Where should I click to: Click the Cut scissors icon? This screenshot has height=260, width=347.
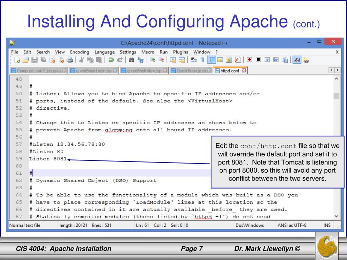coord(81,60)
